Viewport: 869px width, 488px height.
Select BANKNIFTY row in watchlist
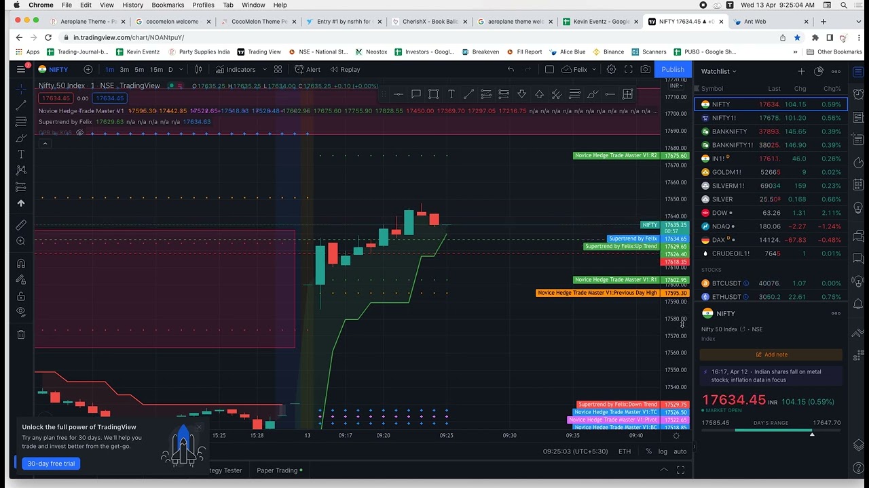[771, 131]
